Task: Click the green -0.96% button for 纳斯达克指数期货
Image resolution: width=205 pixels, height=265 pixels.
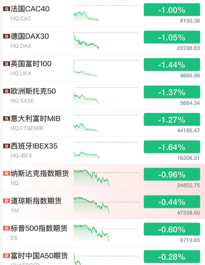Action: [172, 175]
